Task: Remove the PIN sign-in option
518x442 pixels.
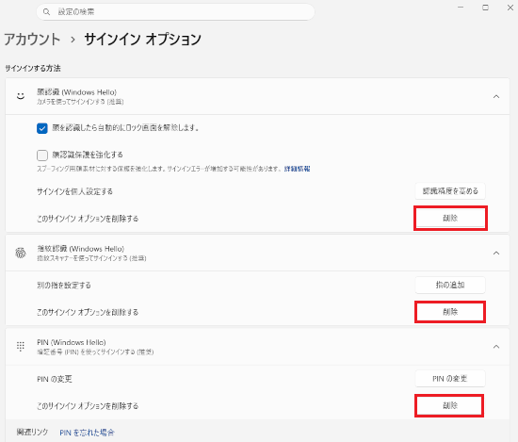Action: [x=449, y=405]
